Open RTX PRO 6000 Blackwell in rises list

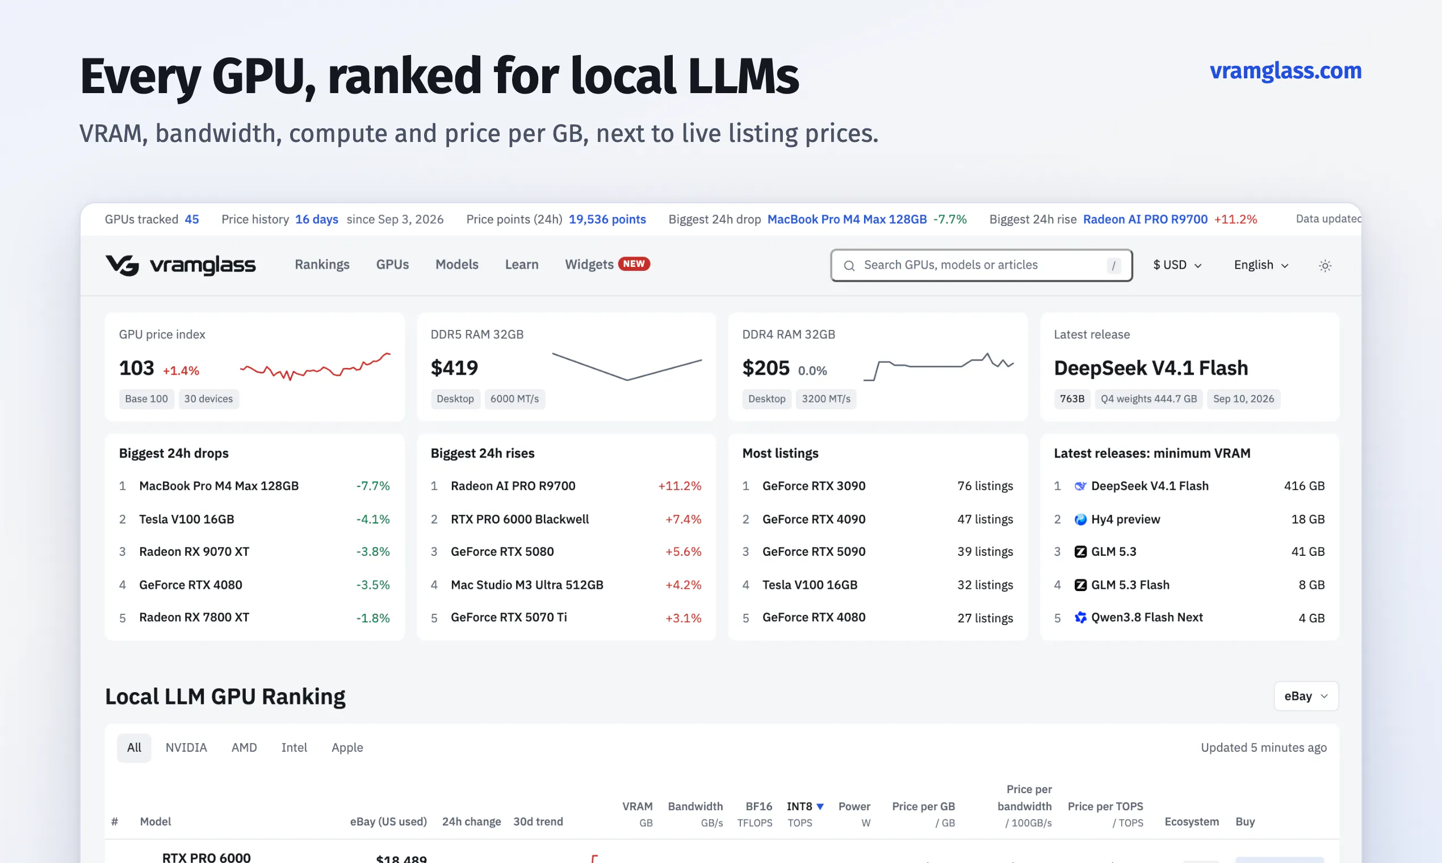[x=520, y=520]
